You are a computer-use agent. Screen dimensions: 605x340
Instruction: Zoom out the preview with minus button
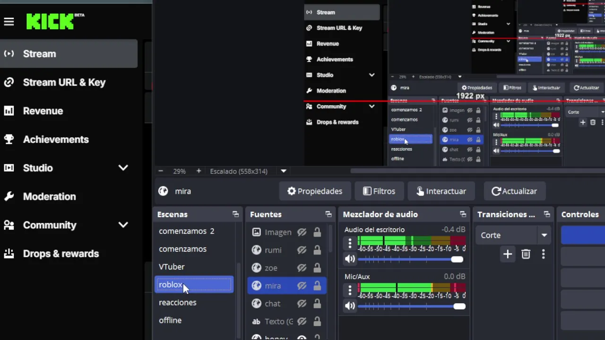pyautogui.click(x=161, y=171)
